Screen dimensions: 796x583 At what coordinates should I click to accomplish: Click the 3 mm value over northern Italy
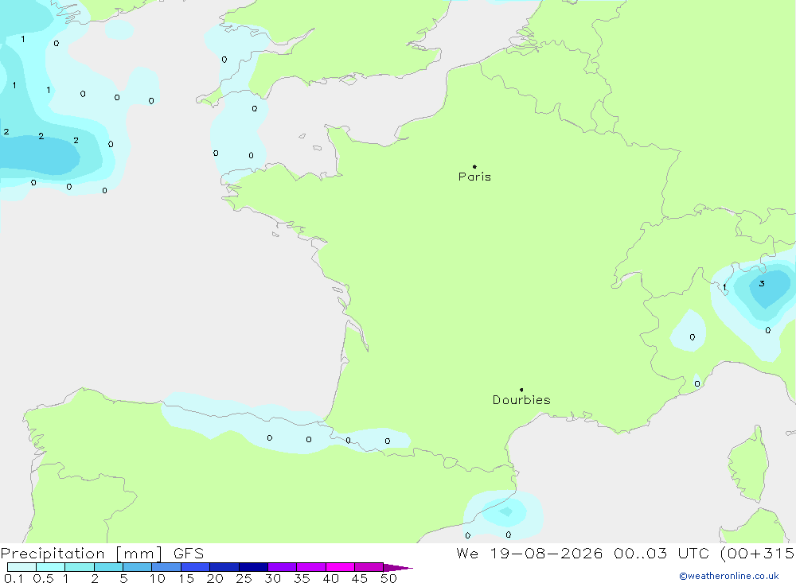(x=762, y=284)
